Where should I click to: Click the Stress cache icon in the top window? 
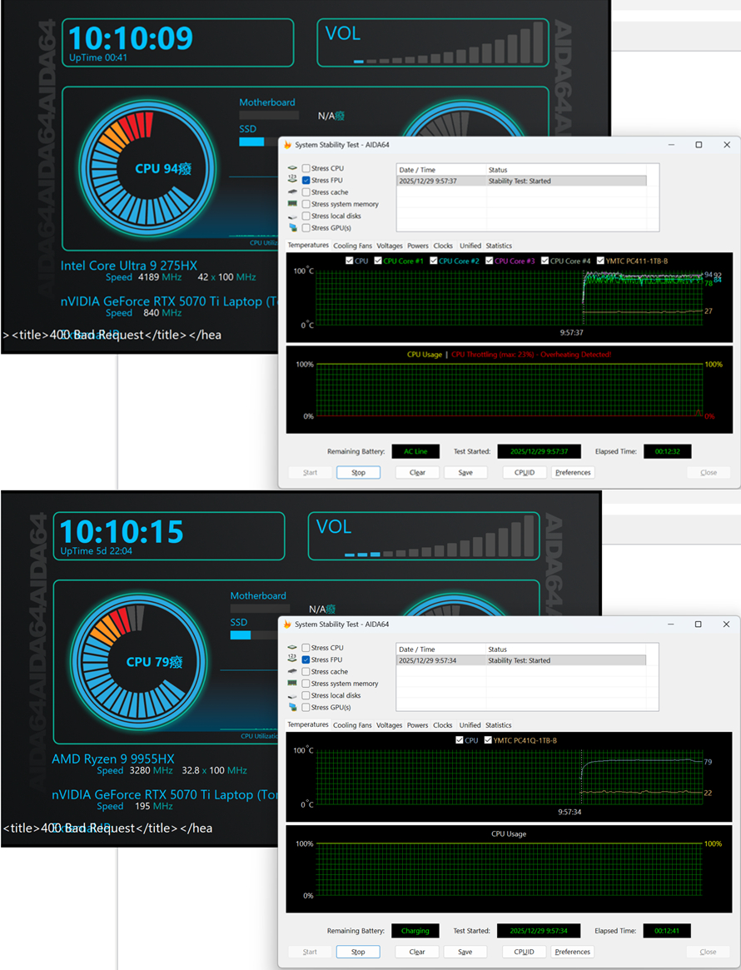pos(292,192)
